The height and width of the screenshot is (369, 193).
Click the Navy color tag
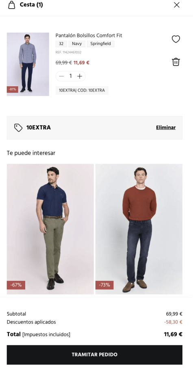tap(77, 44)
